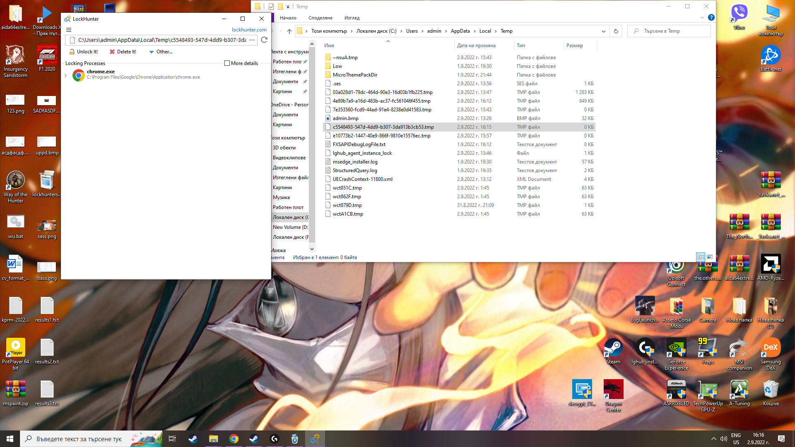
Task: Open the lockhunter.com link
Action: pyautogui.click(x=249, y=30)
